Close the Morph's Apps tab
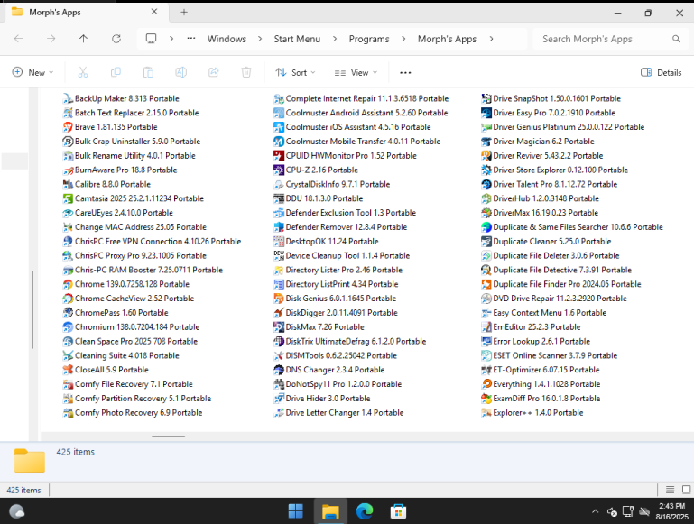694x524 pixels. [154, 12]
